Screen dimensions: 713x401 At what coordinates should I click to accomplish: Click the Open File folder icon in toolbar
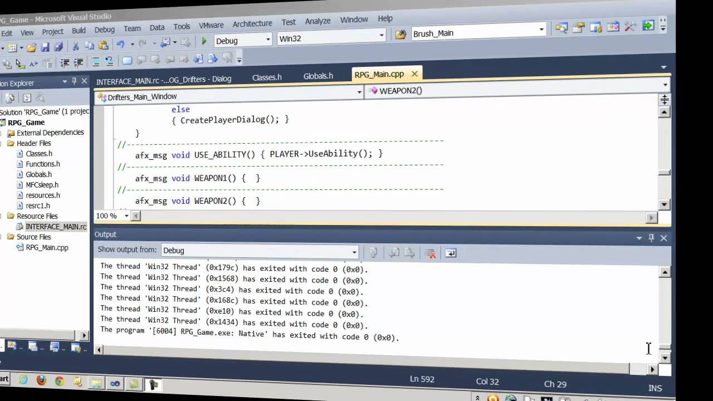tap(32, 48)
